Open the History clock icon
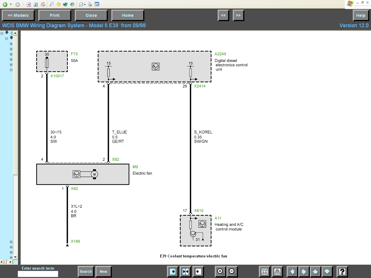 point(72,4)
